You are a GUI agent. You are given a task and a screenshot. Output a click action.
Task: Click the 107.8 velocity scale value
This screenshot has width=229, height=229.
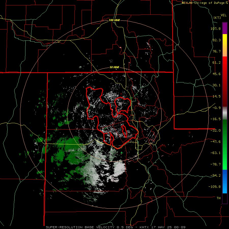pyautogui.click(x=216, y=28)
